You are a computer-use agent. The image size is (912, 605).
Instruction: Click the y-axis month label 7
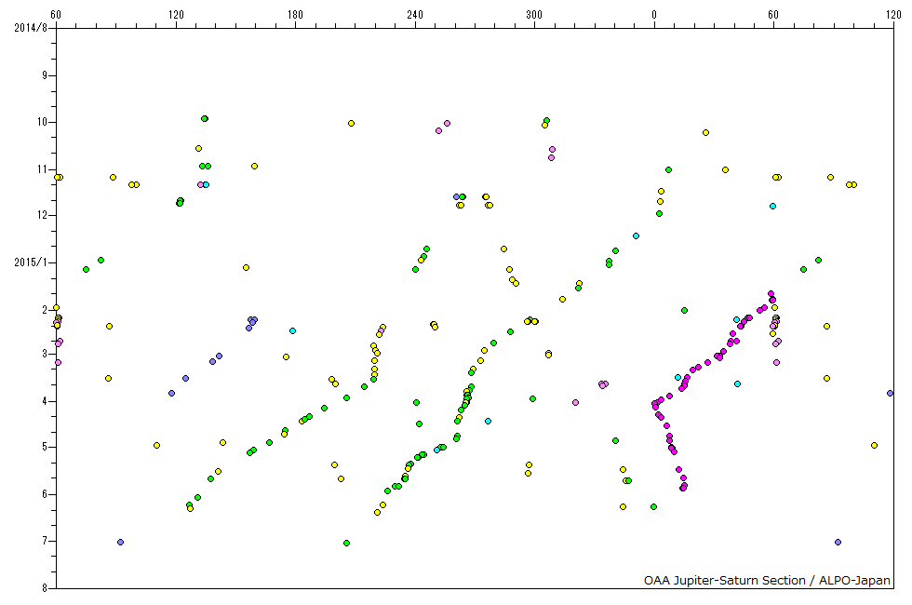45,541
